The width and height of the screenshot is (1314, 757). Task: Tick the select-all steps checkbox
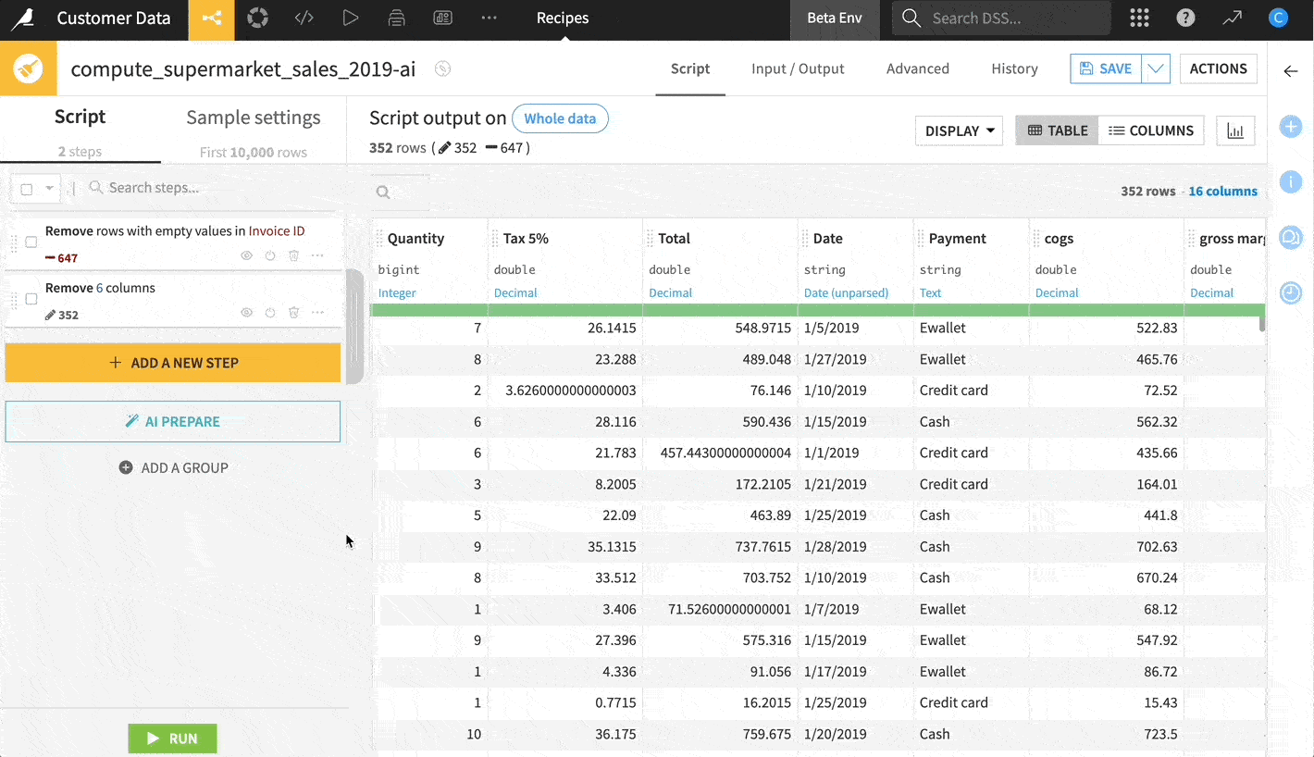pyautogui.click(x=26, y=188)
